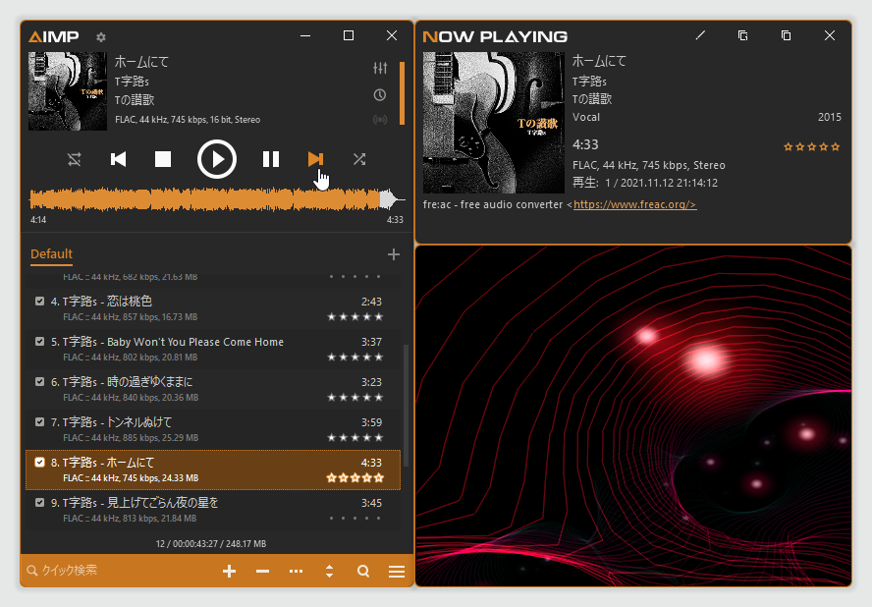This screenshot has height=607, width=872.
Task: Uncheck track 5 Baby Won't You Please checkbox
Action: click(x=39, y=342)
